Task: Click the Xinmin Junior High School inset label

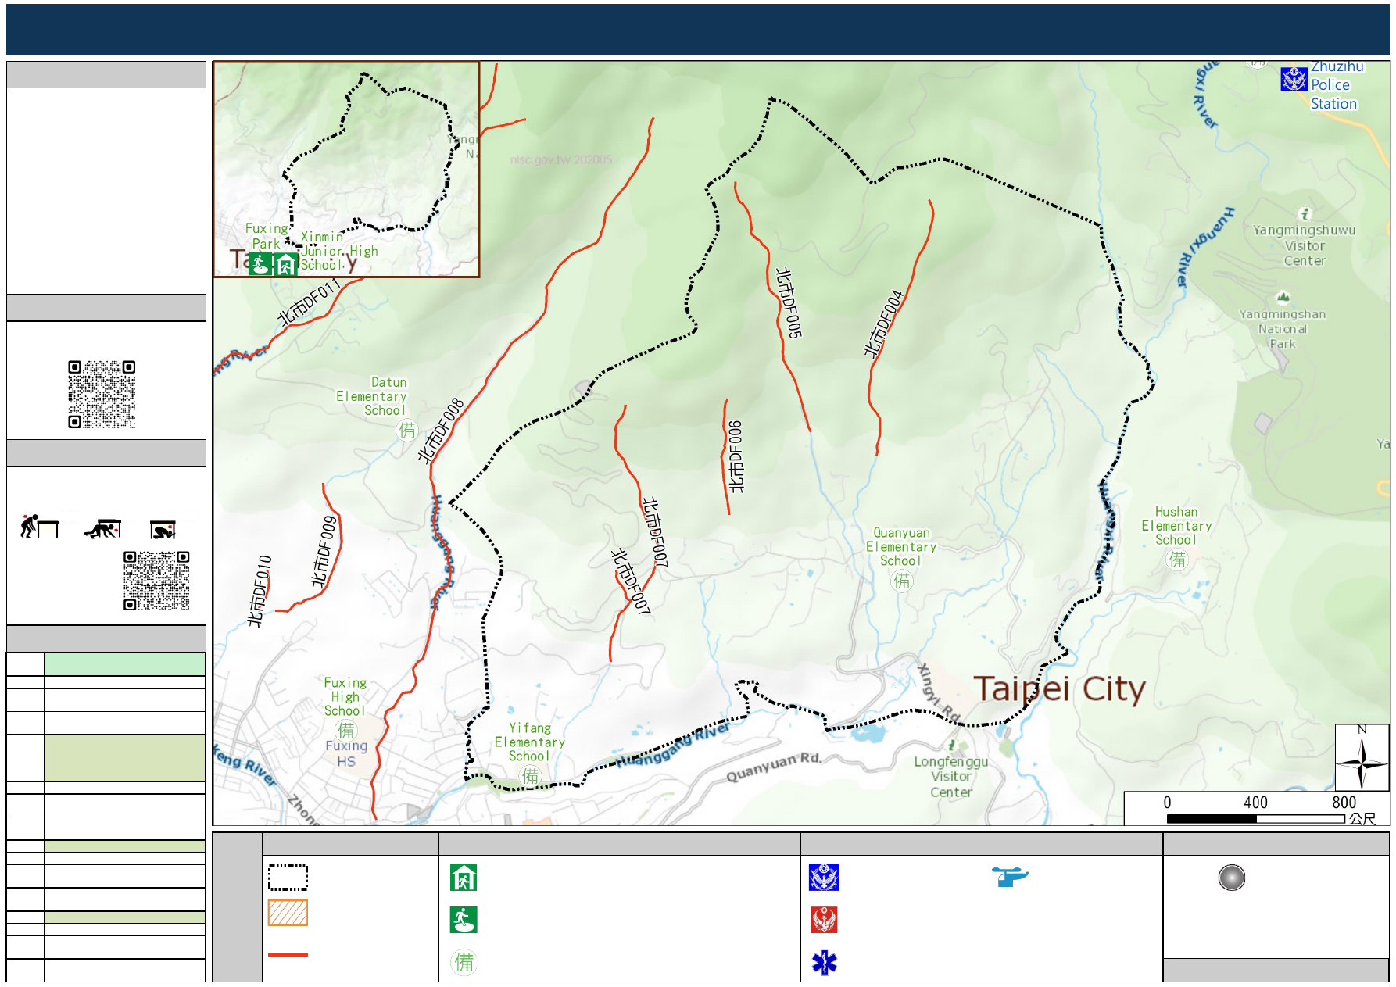Action: point(339,251)
